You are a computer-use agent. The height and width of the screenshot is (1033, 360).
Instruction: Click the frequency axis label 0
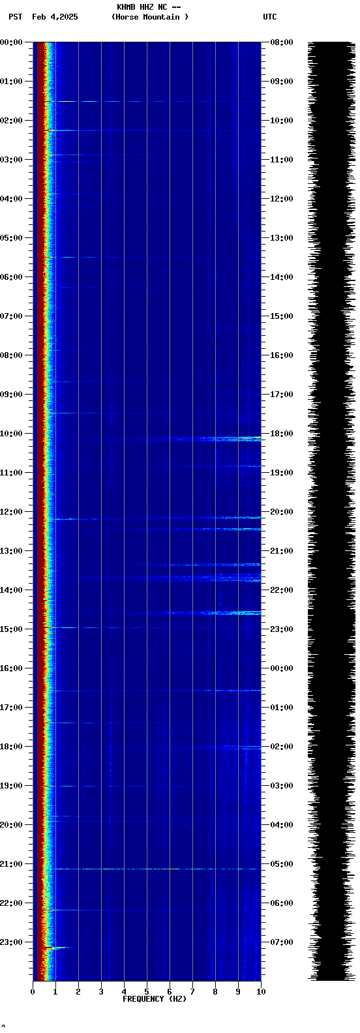click(x=33, y=992)
